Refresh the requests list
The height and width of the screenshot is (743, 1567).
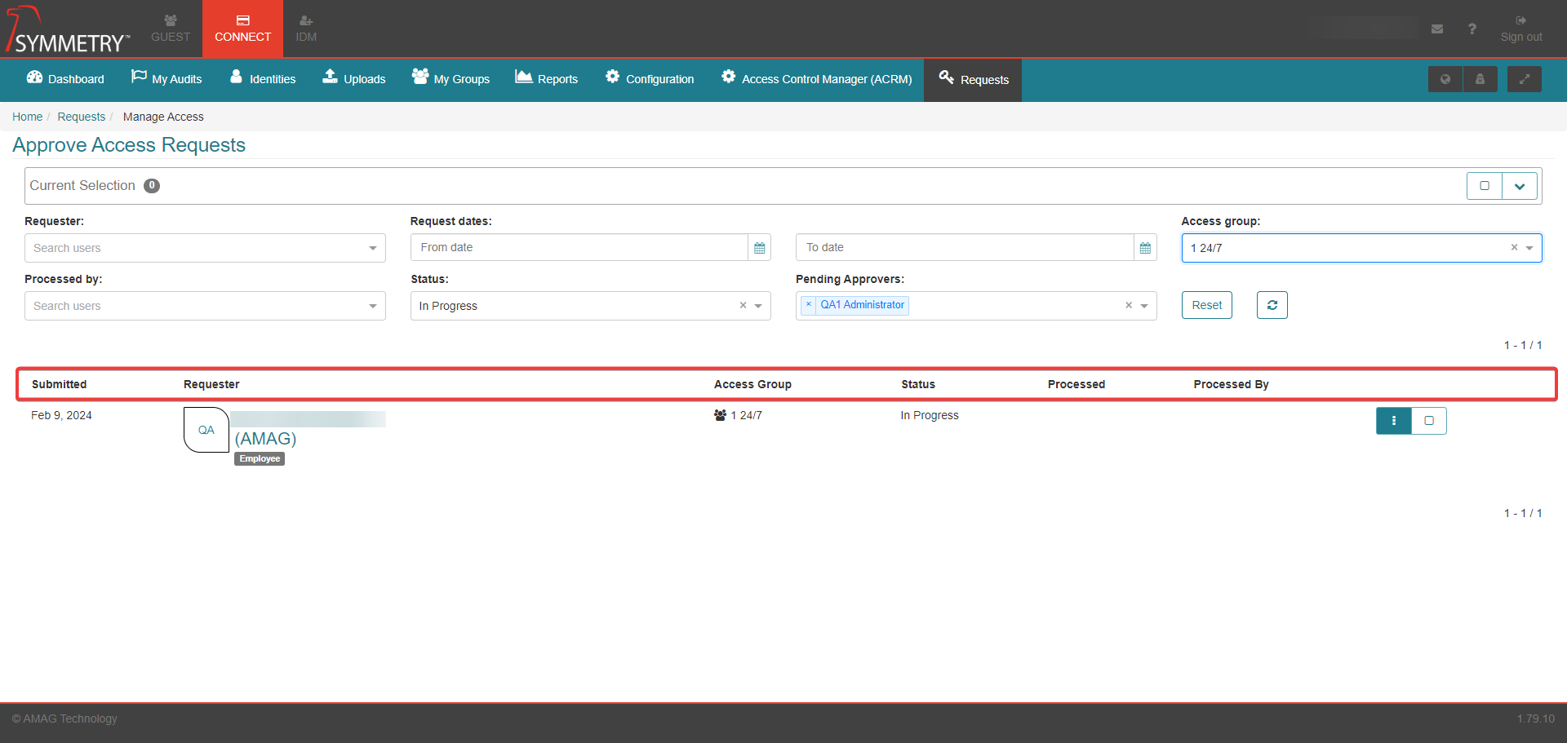[x=1272, y=305]
